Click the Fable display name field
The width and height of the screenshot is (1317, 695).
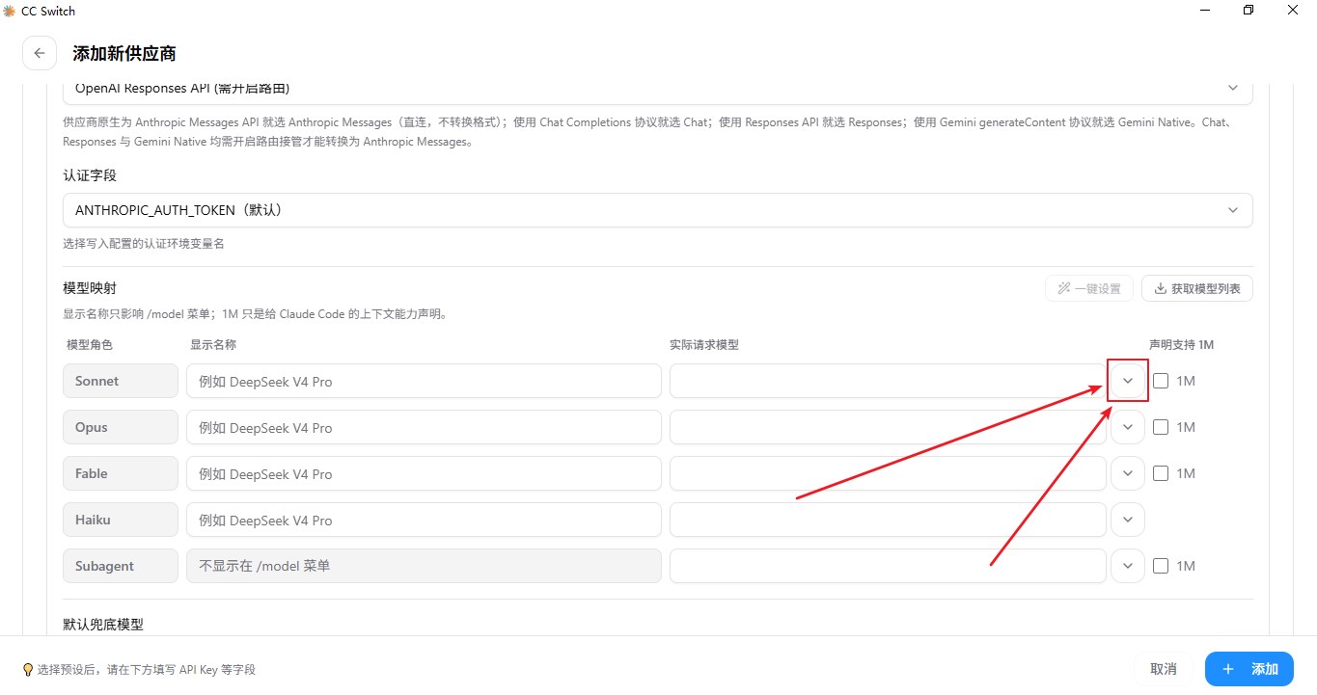424,473
